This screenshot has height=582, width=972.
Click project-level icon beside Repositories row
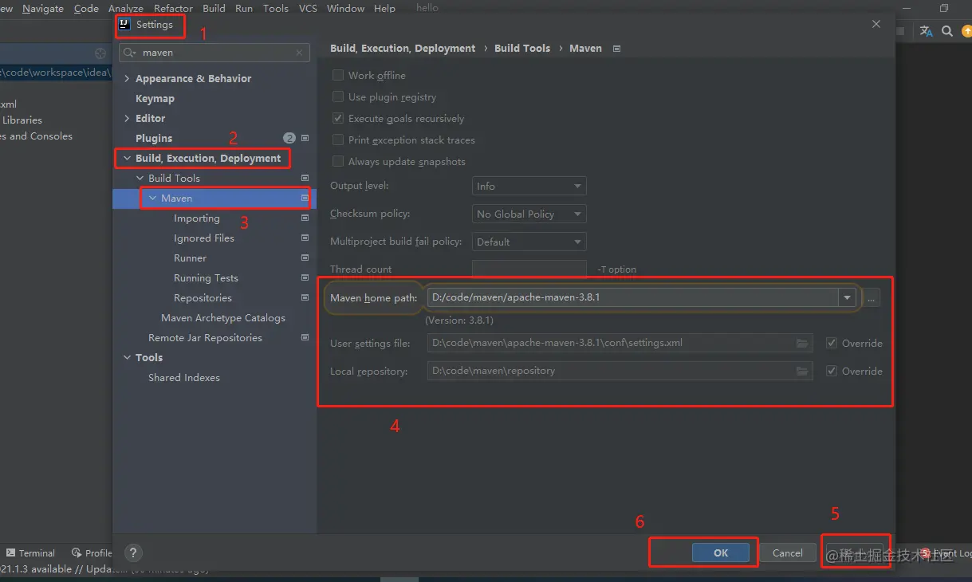pos(305,297)
